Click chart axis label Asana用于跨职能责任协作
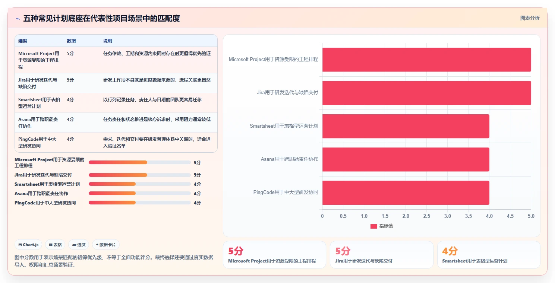The width and height of the screenshot is (555, 283). pyautogui.click(x=290, y=159)
